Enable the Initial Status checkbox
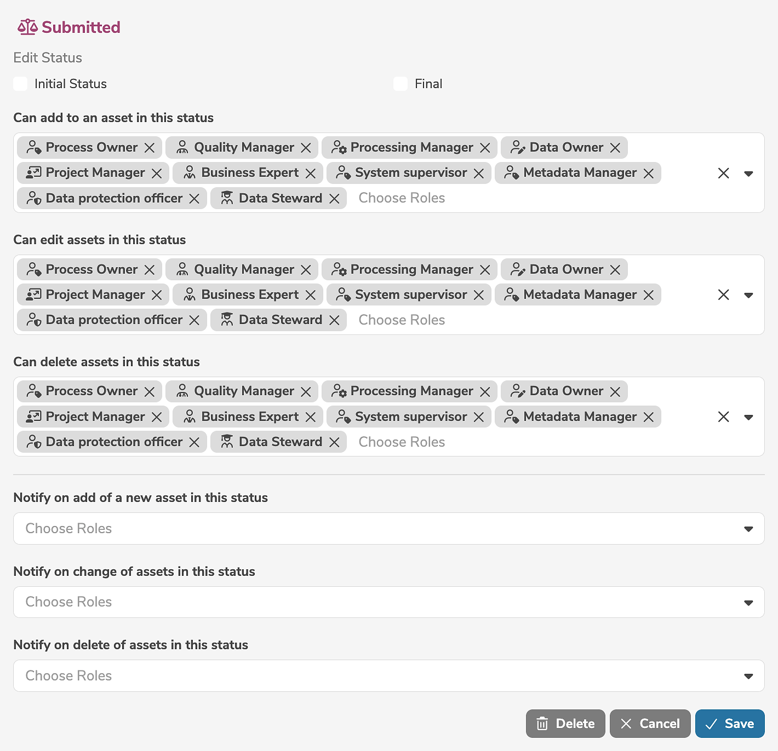 (x=20, y=84)
